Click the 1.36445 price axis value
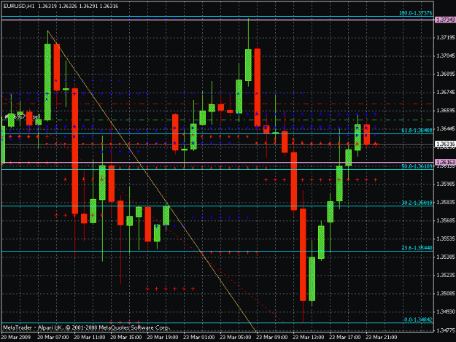This screenshot has width=456, height=342. click(445, 129)
